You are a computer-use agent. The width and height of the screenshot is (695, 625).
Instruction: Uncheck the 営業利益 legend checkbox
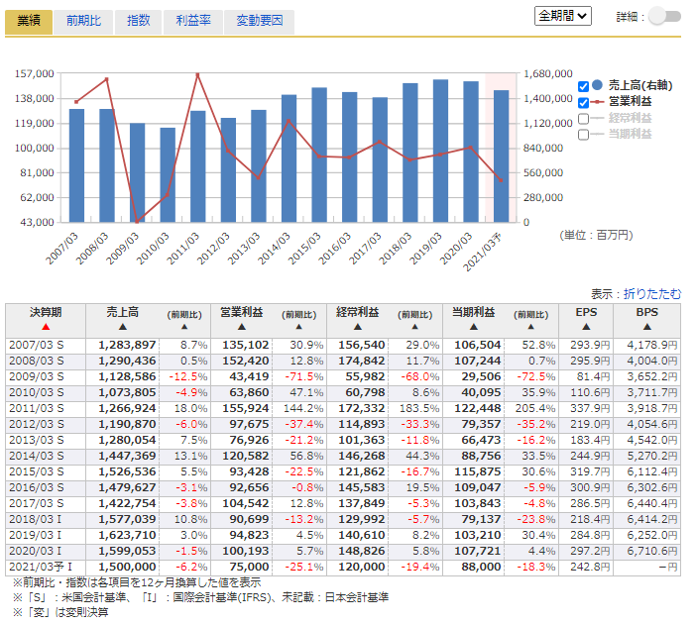point(583,102)
